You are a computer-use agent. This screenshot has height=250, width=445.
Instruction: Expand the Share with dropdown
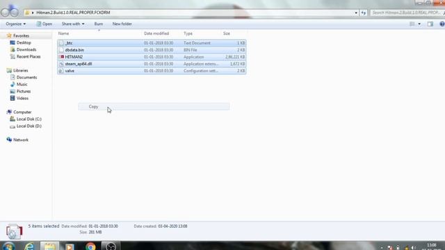(73, 24)
